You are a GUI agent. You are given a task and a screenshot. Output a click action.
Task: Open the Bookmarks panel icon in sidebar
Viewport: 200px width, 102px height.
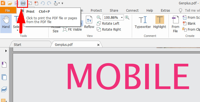[x=4, y=65]
